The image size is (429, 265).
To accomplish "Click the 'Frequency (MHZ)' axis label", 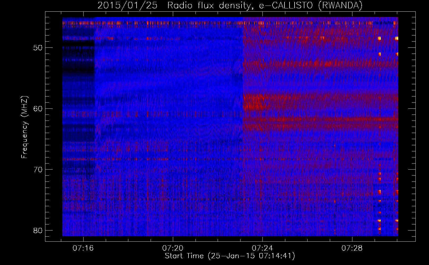I will 24,127.
